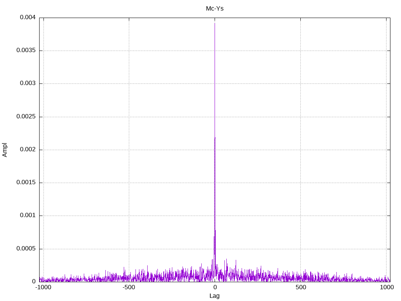This screenshot has height=301, width=401.
Task: Click the 0.0015 y-axis tick label
Action: point(26,182)
